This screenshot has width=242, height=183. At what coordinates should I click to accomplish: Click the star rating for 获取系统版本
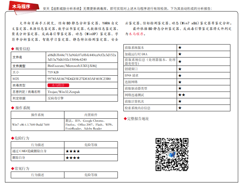(x=180, y=48)
